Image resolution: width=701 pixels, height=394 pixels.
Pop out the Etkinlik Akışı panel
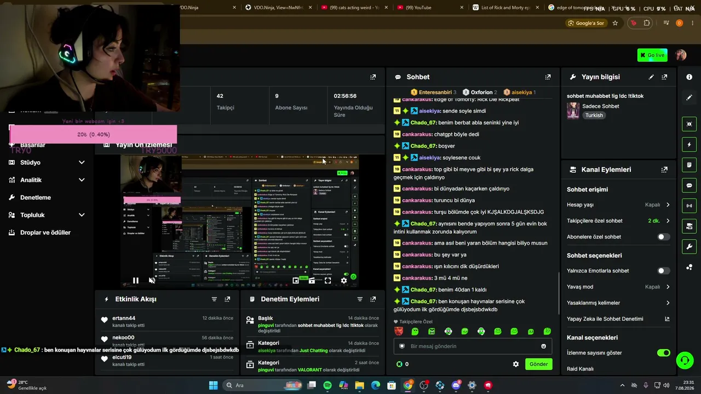(x=227, y=299)
